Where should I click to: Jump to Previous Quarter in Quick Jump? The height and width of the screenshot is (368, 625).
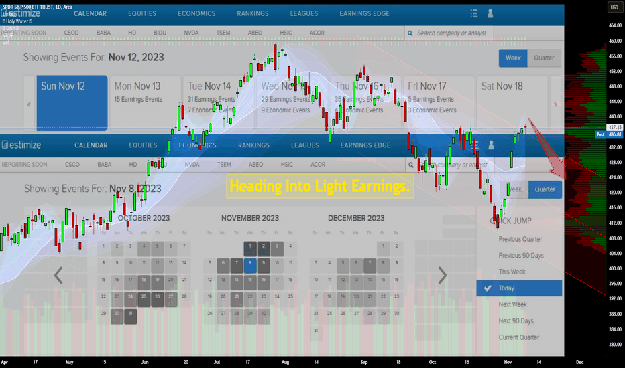(x=519, y=239)
